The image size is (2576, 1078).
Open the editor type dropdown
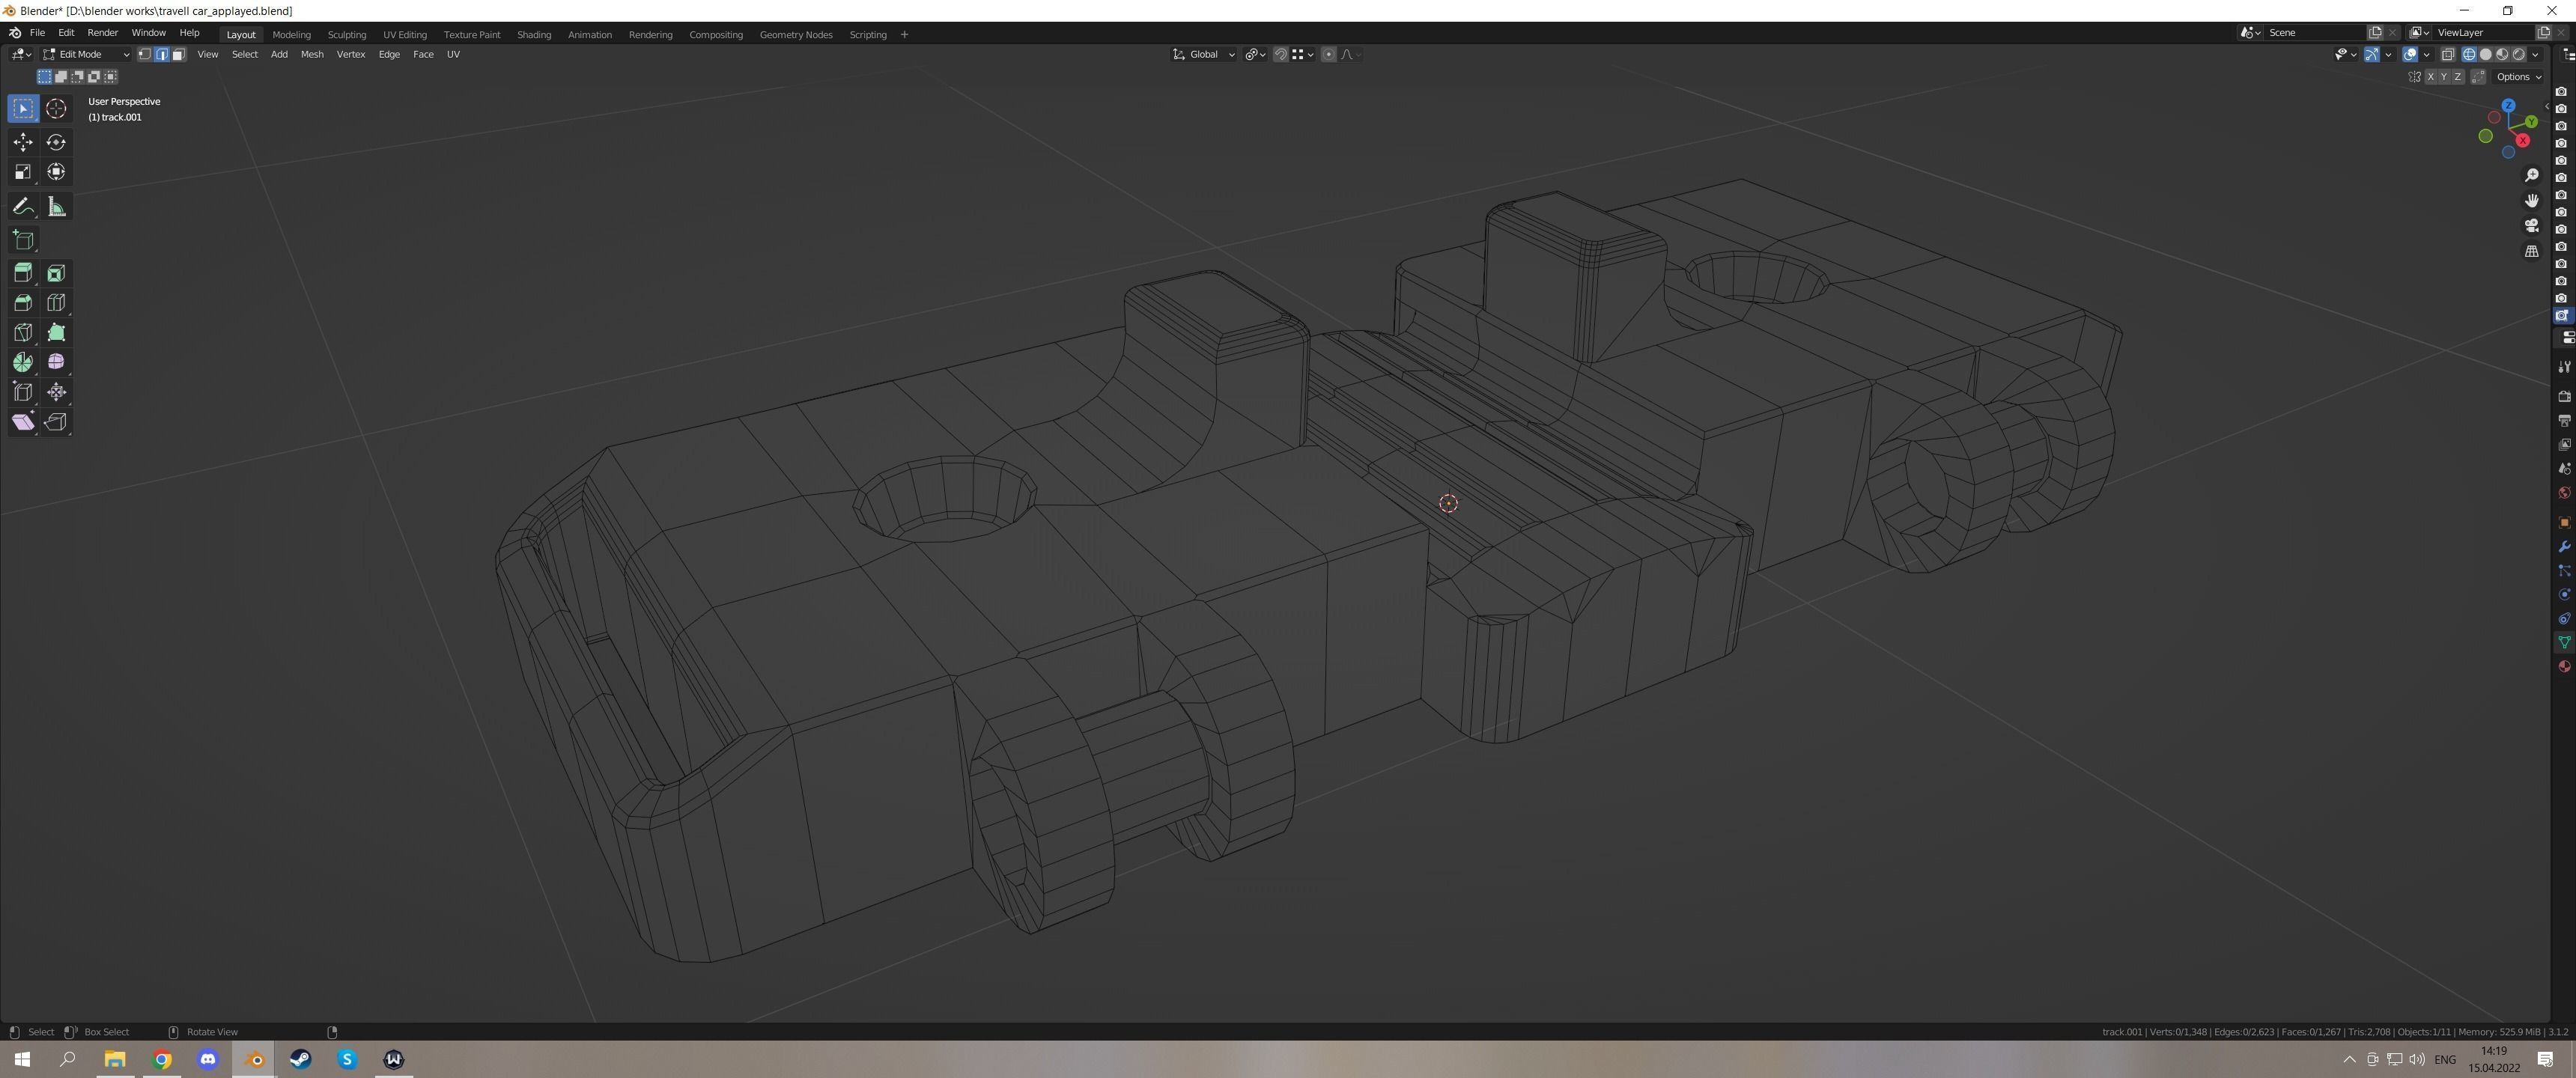click(x=21, y=54)
